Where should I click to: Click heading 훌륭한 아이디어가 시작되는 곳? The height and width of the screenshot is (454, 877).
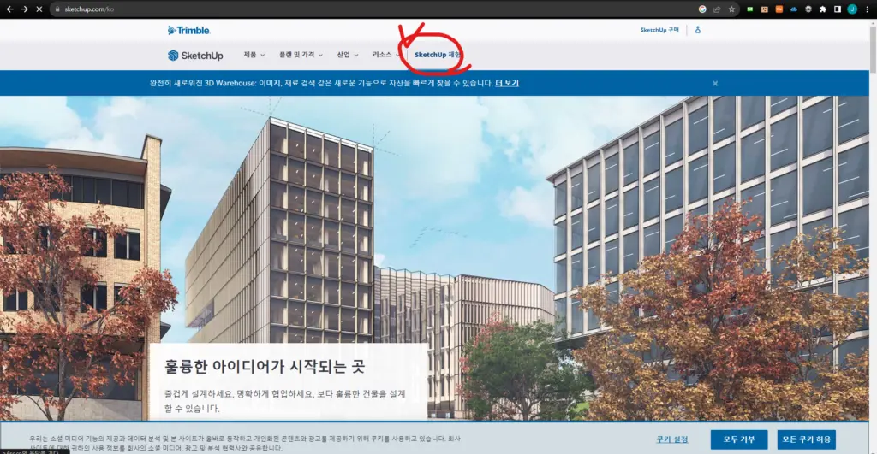[265, 367]
